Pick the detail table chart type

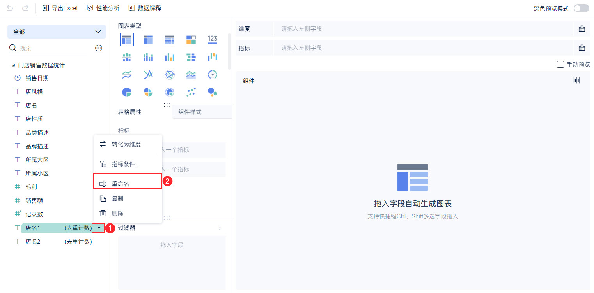(x=170, y=39)
